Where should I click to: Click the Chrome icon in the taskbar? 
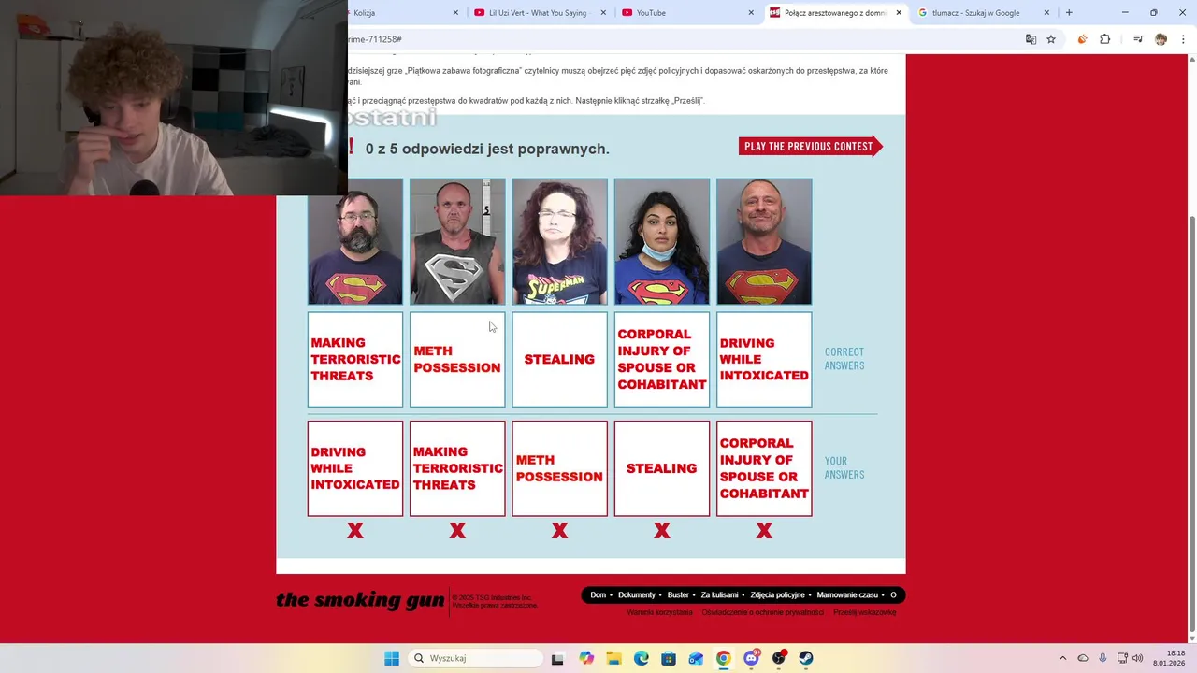coord(723,658)
